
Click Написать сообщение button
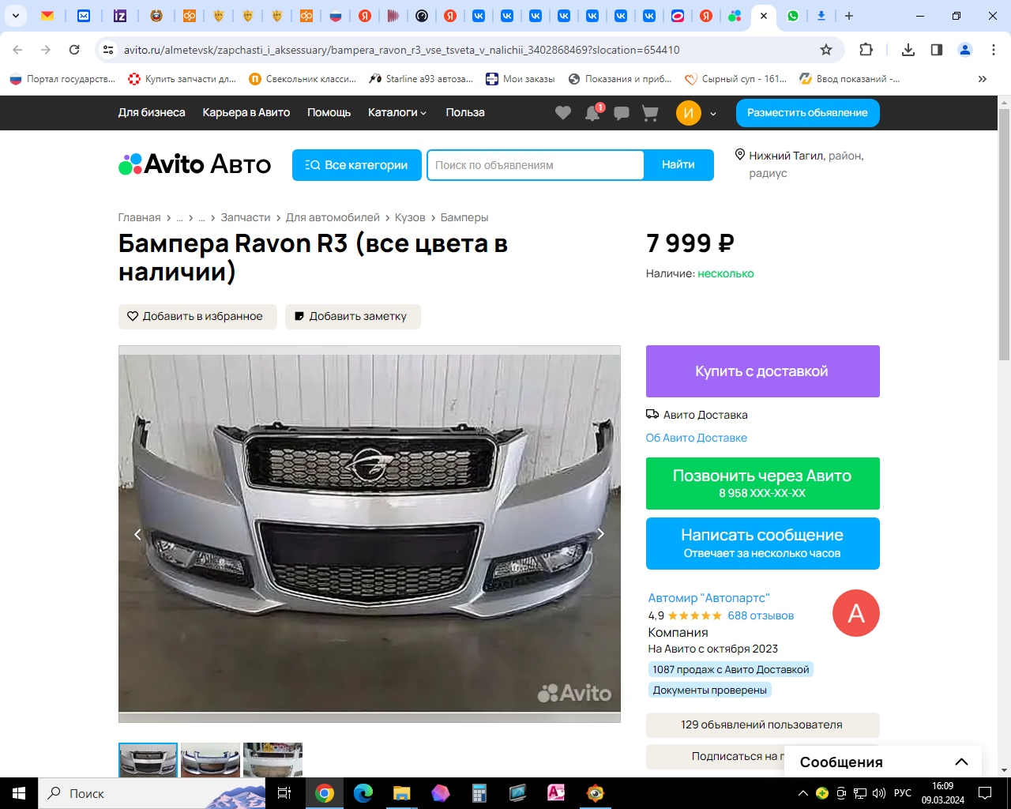coord(763,544)
